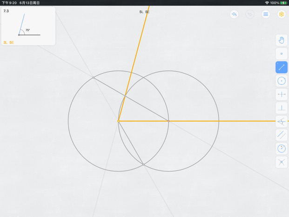Screen dimensions: 289x217
Task: Tap the 5L 5E move counter
Action: (x=144, y=12)
